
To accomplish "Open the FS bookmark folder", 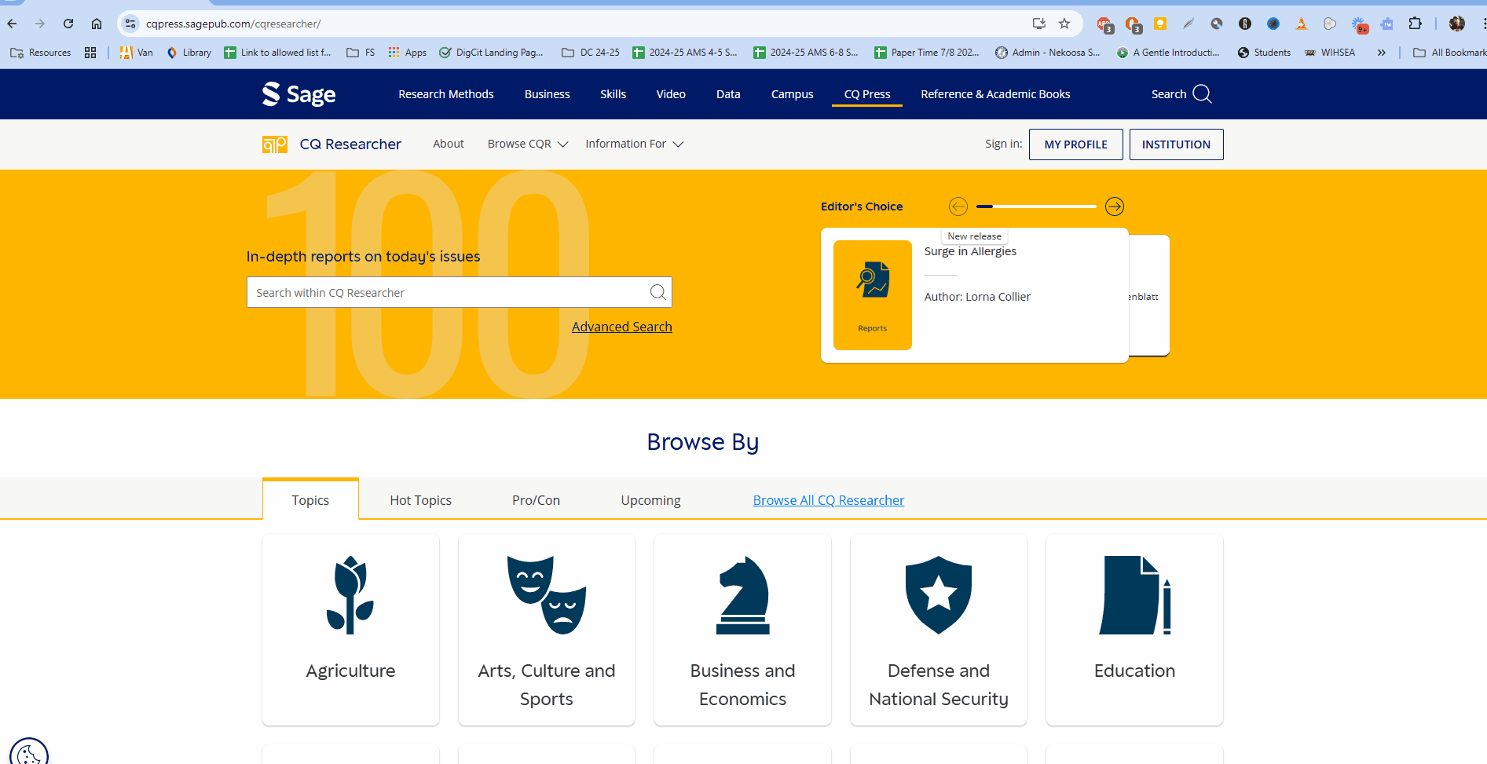I will pos(361,53).
